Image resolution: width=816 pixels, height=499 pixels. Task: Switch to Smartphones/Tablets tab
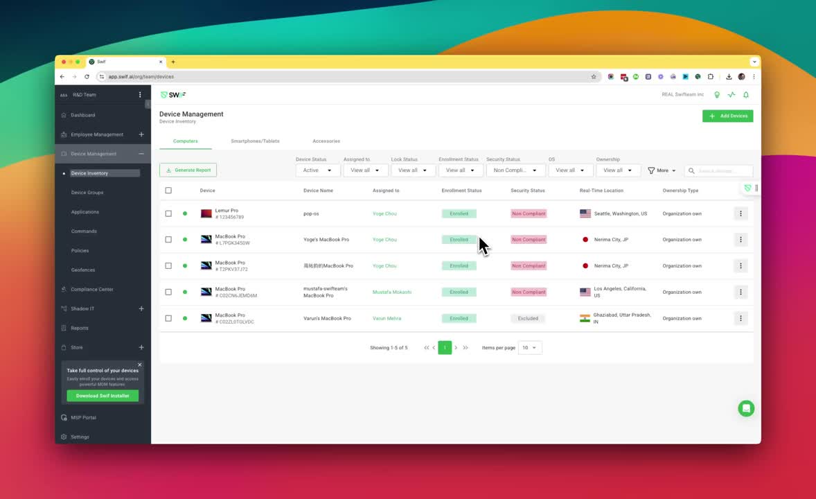pos(255,141)
